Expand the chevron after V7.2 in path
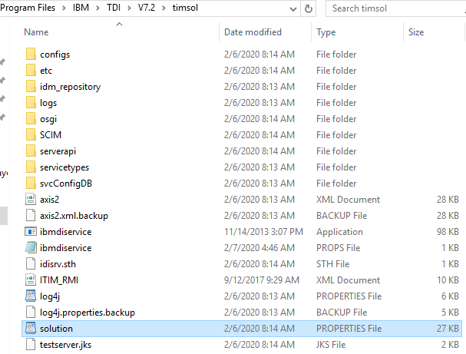 (x=163, y=8)
